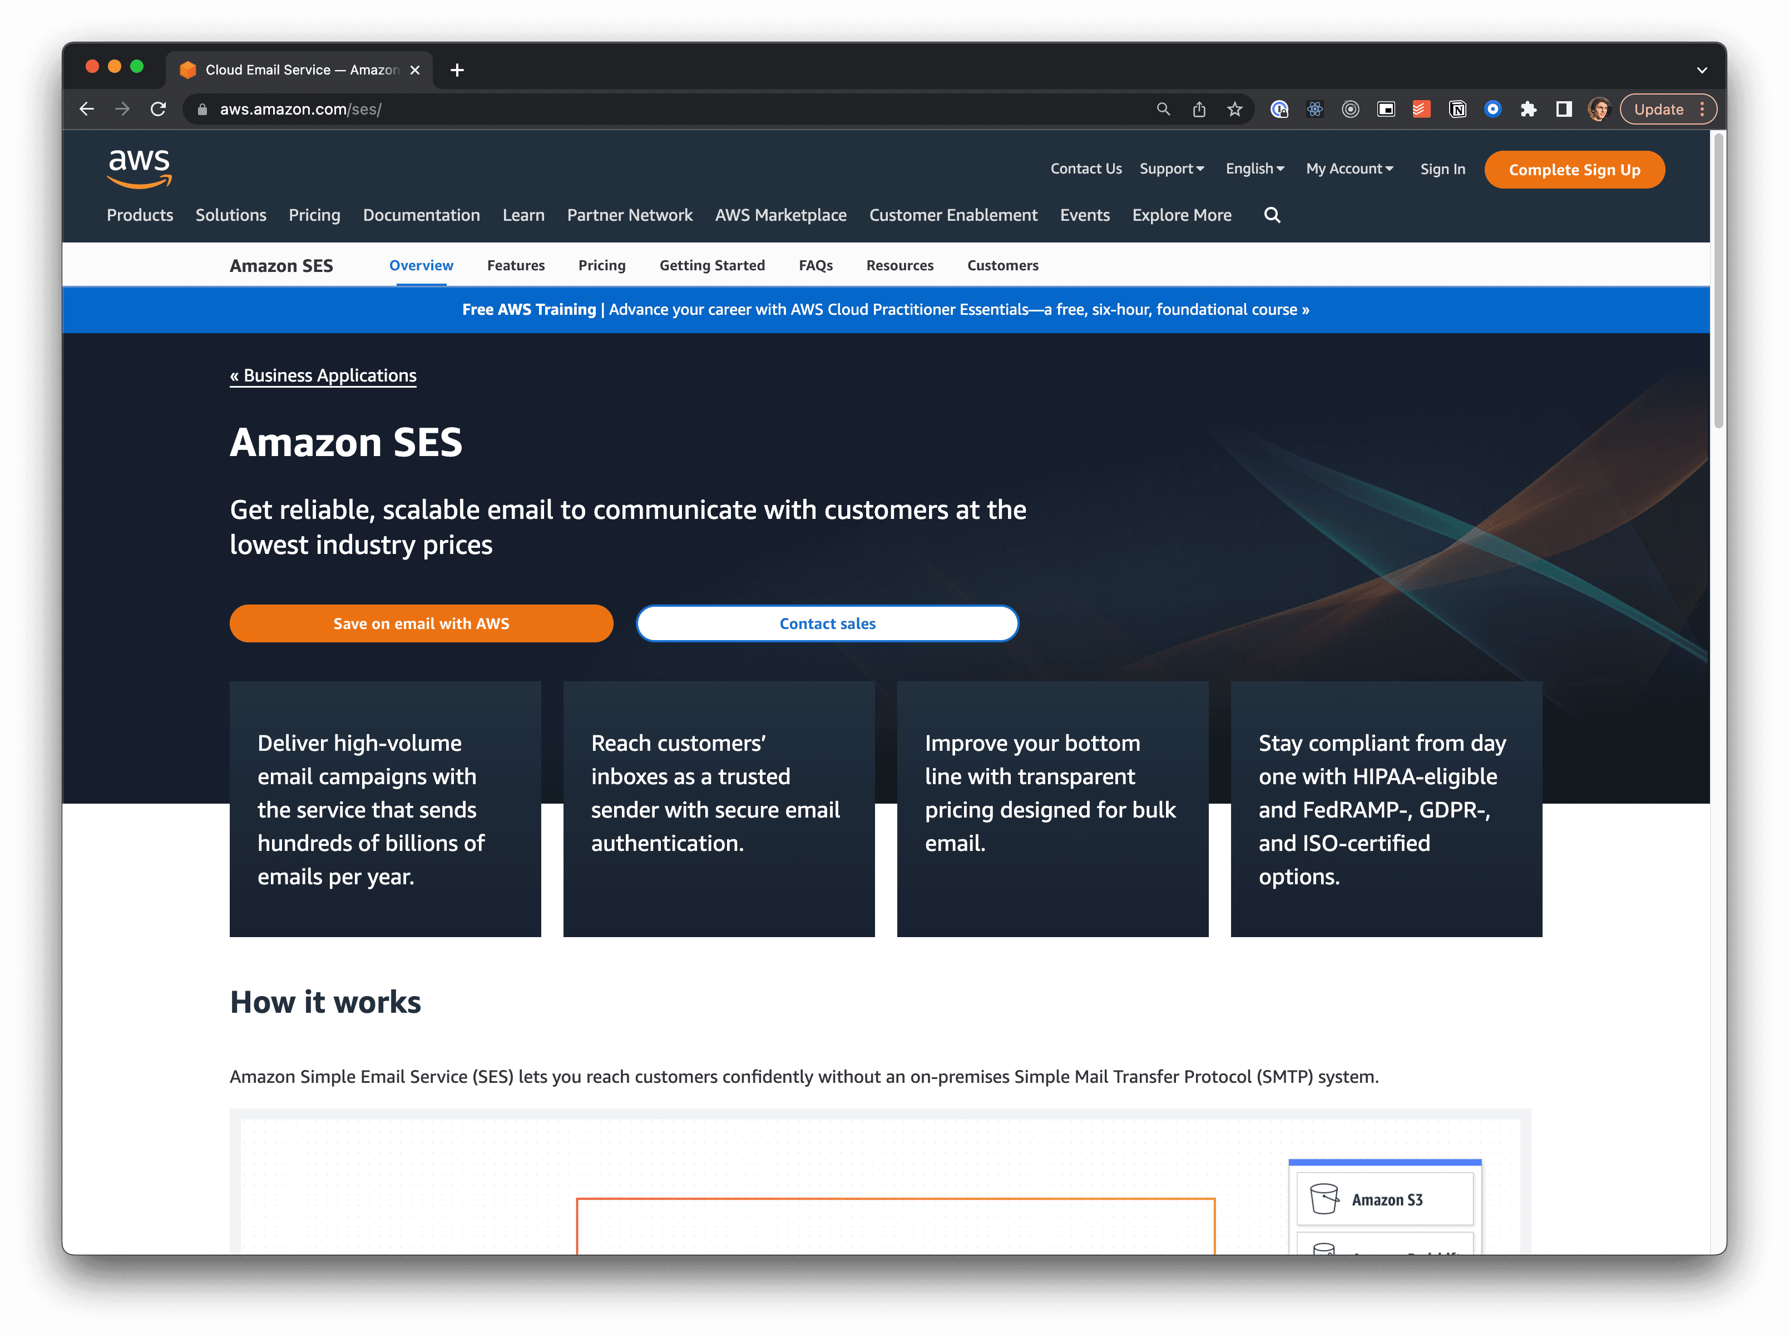This screenshot has width=1789, height=1337.
Task: Open a new browser tab
Action: 457,71
